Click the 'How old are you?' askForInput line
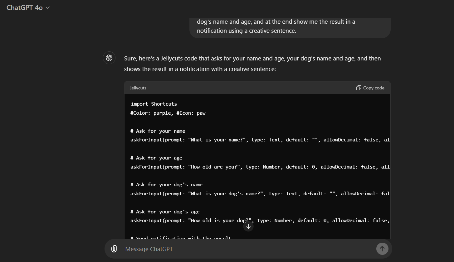The width and height of the screenshot is (454, 262). (260, 167)
